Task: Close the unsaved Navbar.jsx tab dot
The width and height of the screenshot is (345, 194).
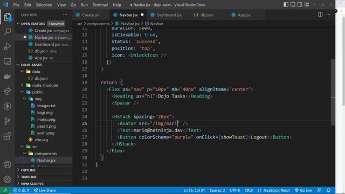Action: point(142,15)
